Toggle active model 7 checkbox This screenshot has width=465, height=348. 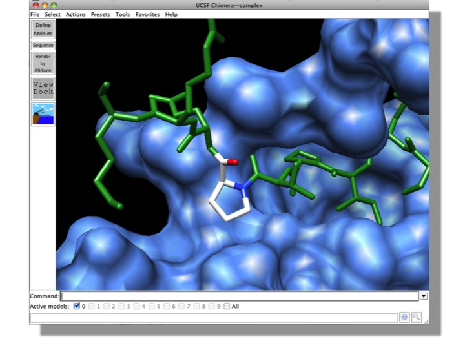(181, 306)
